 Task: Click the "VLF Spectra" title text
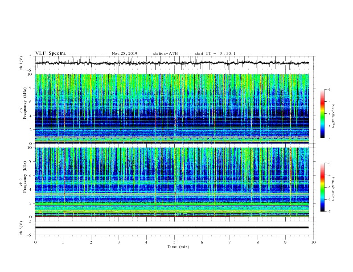[x=50, y=53]
